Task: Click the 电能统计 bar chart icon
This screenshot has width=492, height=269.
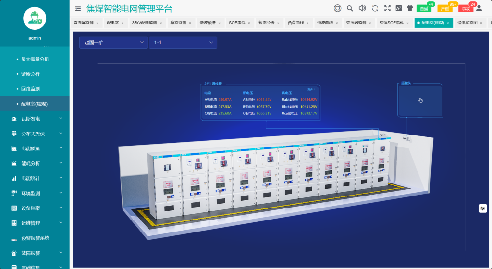Action: click(x=14, y=178)
